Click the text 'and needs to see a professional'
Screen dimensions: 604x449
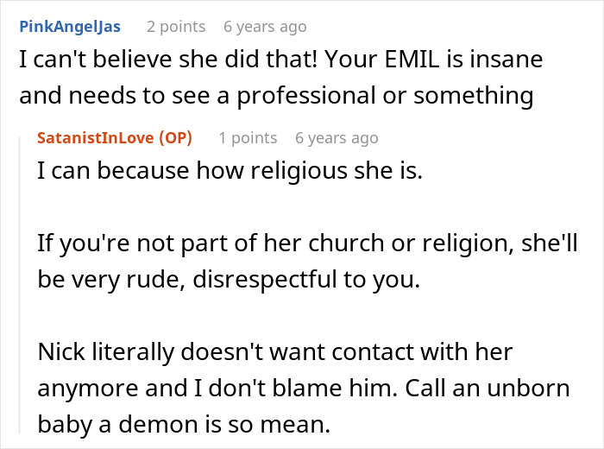[198, 96]
